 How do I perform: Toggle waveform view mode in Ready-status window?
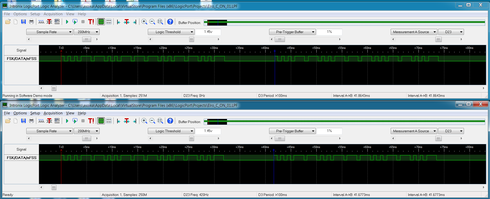pos(101,121)
